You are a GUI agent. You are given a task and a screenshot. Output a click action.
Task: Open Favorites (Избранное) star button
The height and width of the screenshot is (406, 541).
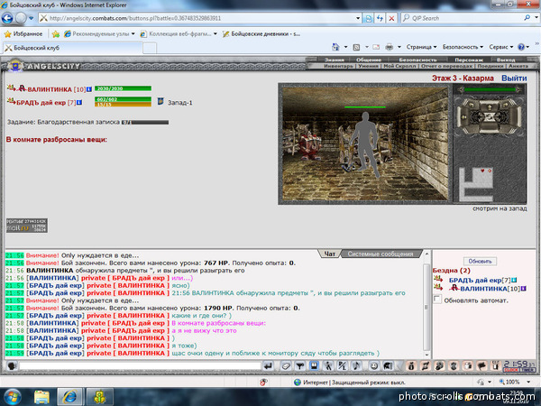click(x=23, y=34)
